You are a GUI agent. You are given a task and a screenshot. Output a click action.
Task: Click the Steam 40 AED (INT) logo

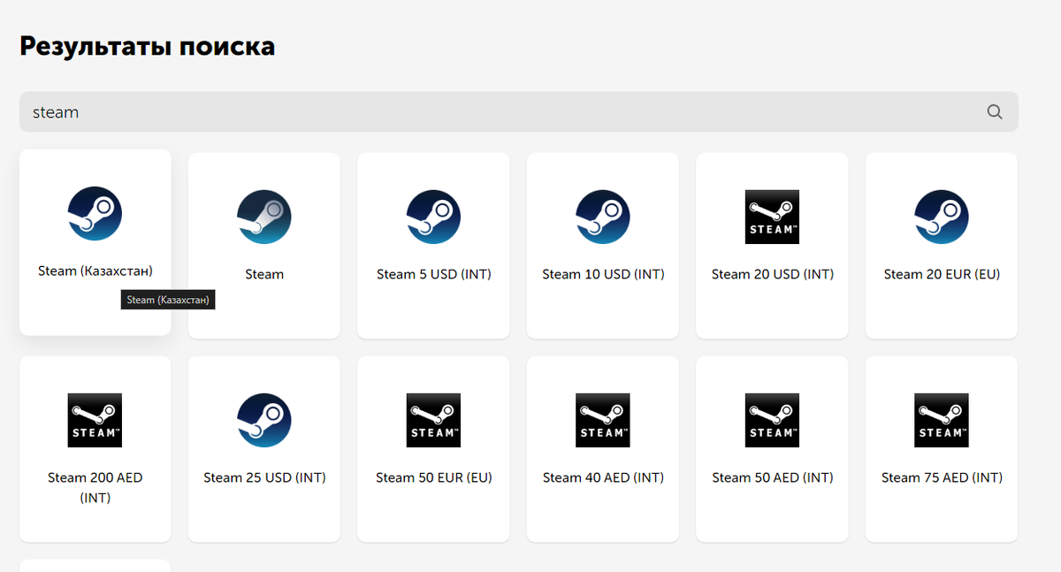click(603, 421)
